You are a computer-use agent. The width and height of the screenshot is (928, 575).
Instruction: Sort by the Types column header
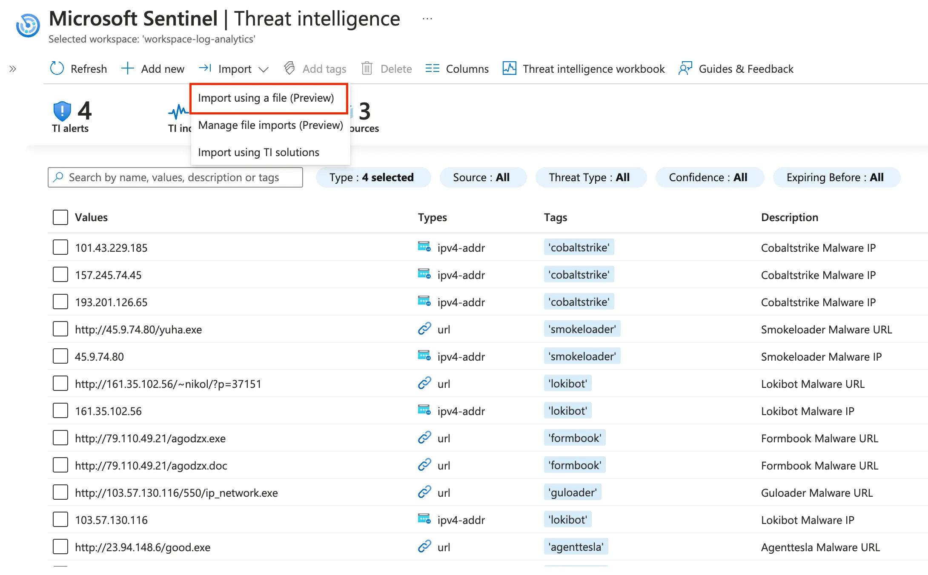(x=432, y=217)
